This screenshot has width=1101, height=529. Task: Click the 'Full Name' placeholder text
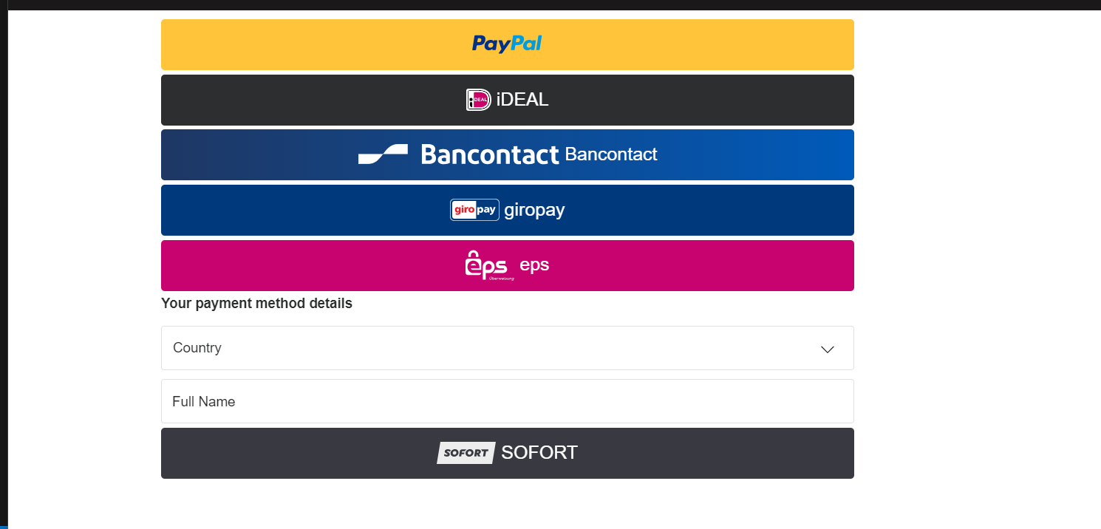tap(204, 402)
